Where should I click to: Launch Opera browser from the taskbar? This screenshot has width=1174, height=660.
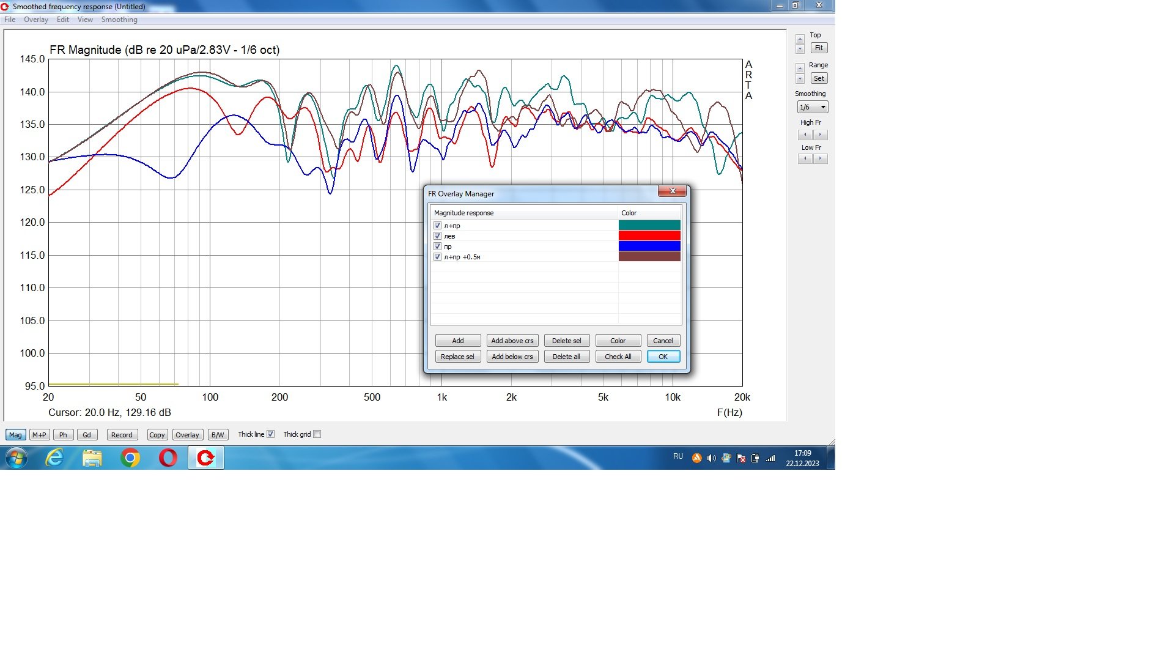(168, 458)
